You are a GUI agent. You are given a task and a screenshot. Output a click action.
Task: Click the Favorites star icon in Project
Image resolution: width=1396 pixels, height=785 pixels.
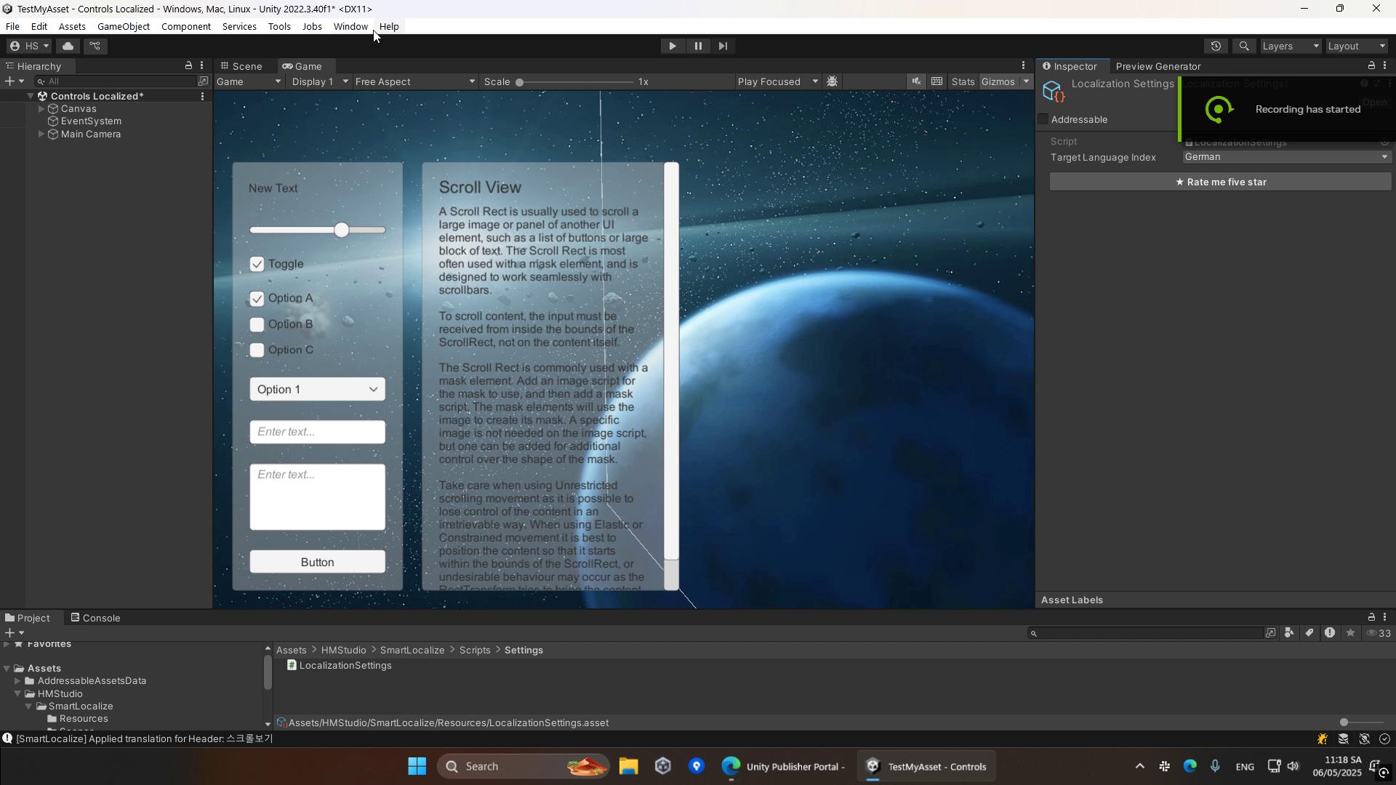coord(1350,633)
